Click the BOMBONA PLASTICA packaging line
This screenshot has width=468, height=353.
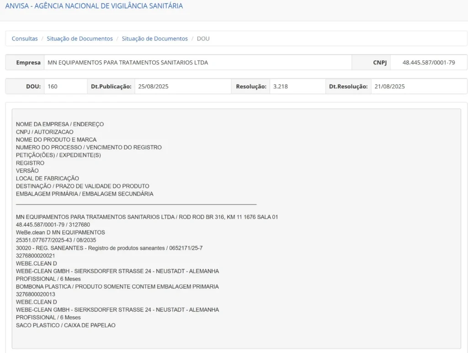[117, 287]
